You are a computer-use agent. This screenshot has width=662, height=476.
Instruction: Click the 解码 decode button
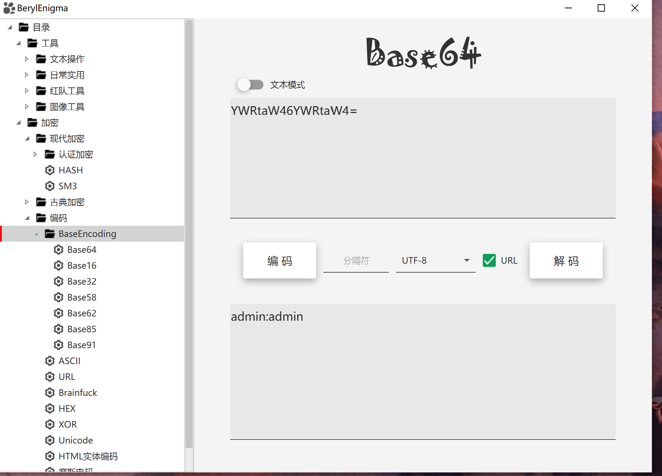(566, 260)
